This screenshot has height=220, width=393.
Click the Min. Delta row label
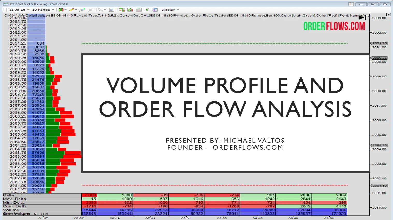(14, 203)
